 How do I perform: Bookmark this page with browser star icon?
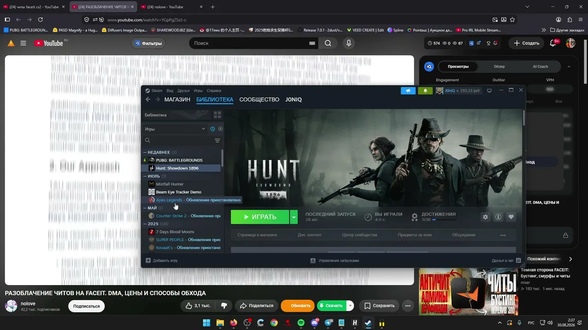(x=512, y=20)
